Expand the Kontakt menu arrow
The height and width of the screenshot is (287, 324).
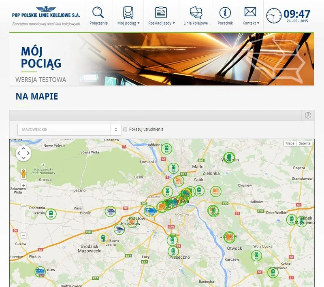click(258, 23)
